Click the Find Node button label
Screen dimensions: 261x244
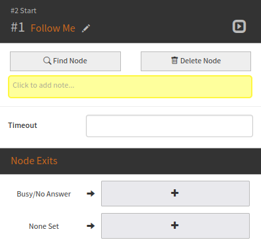point(70,61)
